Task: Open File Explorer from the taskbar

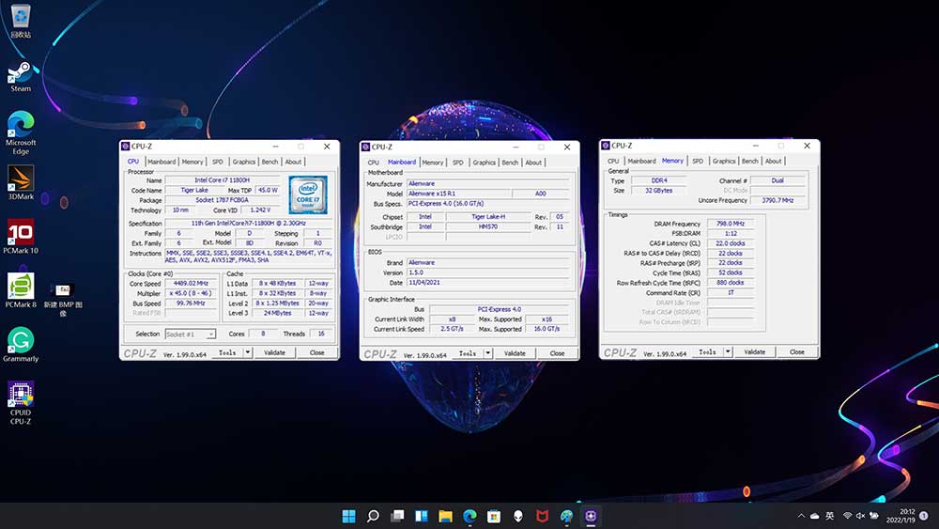Action: [x=445, y=516]
